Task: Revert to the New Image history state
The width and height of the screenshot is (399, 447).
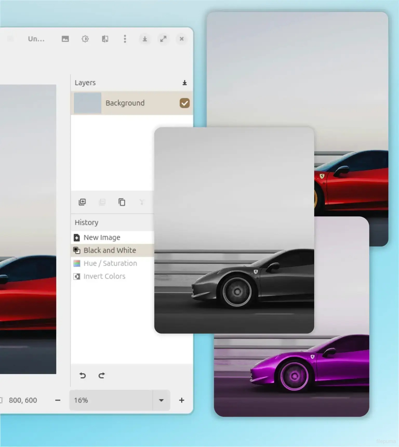Action: [x=102, y=238]
